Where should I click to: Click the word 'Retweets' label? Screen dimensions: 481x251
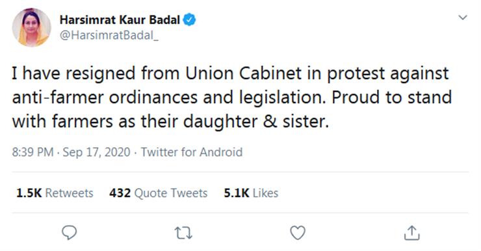click(69, 193)
